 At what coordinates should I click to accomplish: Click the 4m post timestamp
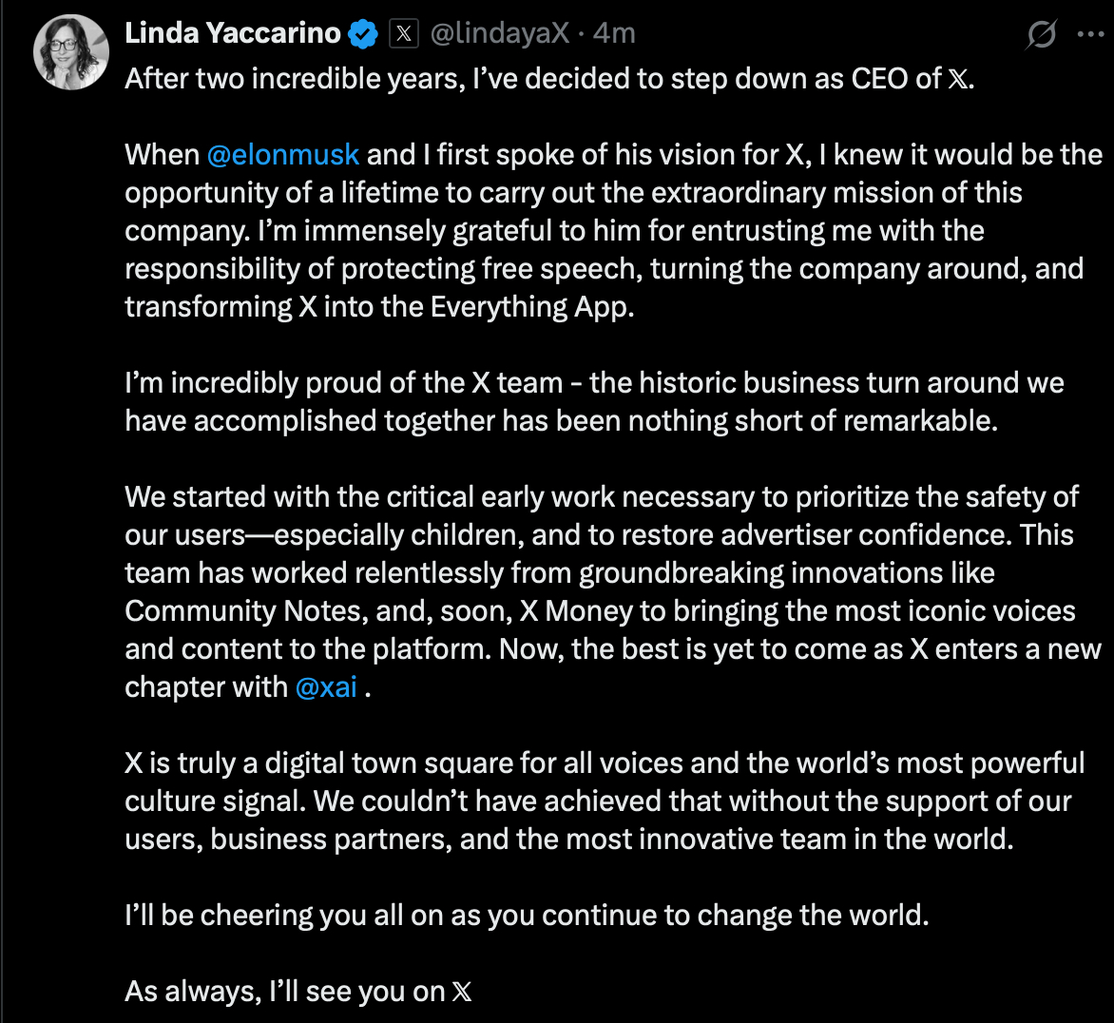pos(614,34)
